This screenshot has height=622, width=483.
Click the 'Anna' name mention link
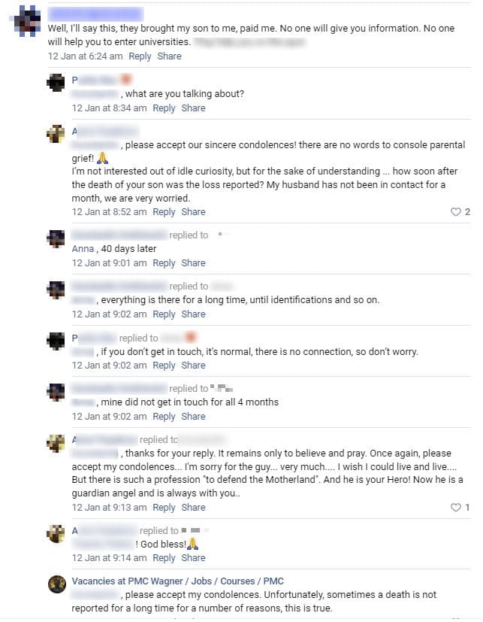pyautogui.click(x=83, y=249)
